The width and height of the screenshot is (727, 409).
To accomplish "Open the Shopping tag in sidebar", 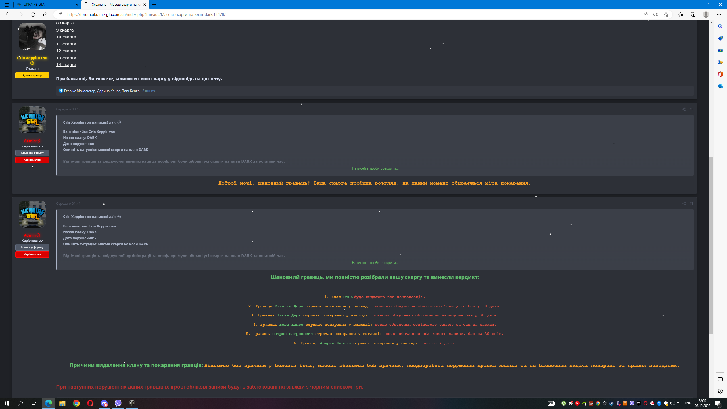I will pos(720,38).
